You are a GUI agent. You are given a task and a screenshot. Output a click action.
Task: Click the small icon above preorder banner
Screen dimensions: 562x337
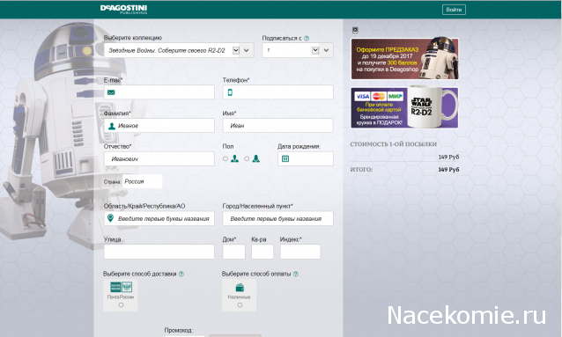pyautogui.click(x=355, y=30)
